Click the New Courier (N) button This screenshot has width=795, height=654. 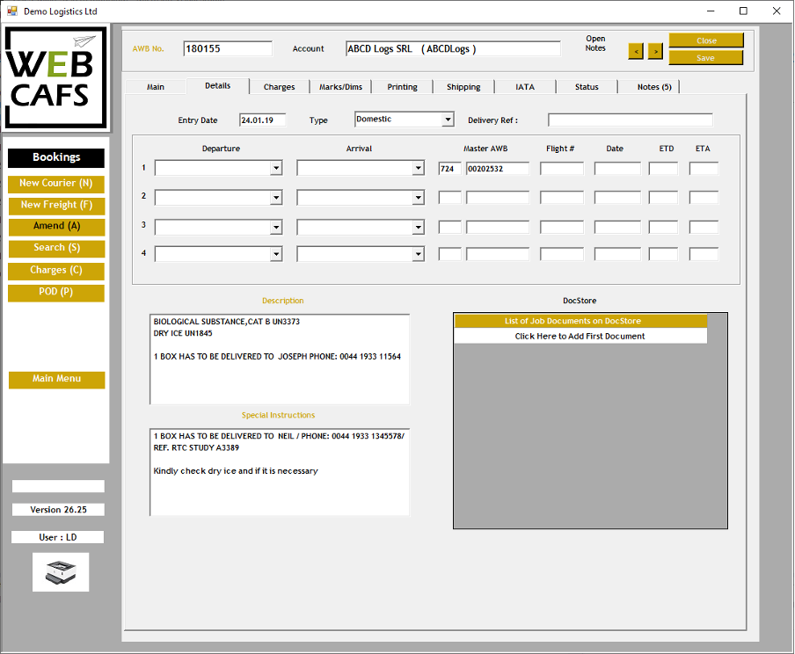56,184
